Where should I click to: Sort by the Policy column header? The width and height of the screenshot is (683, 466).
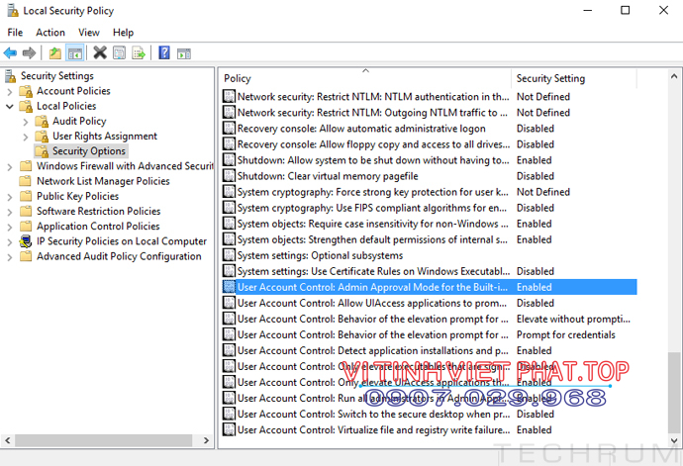[x=364, y=78]
